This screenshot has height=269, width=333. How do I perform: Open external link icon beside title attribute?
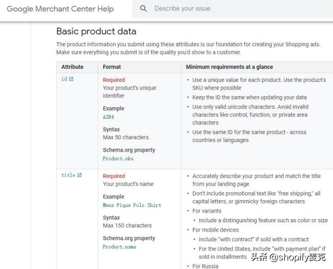(80, 175)
